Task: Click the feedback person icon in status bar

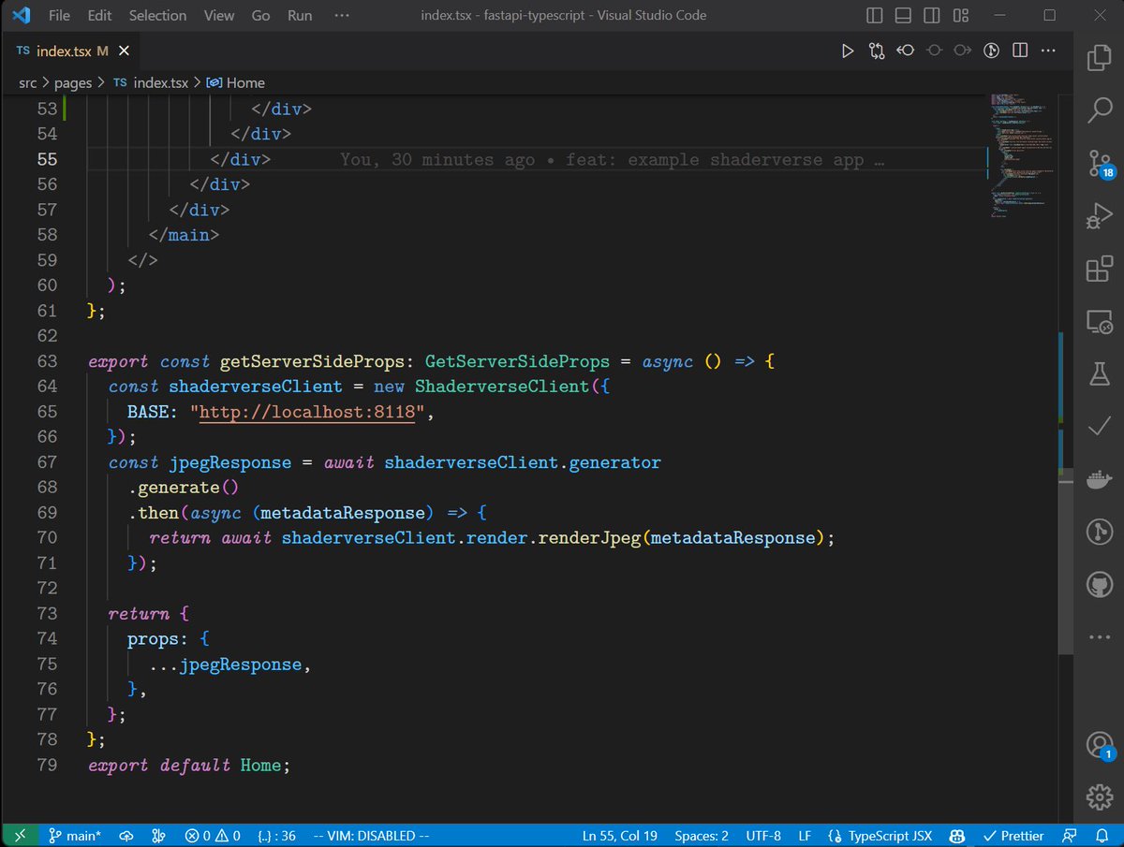Action: tap(1070, 836)
